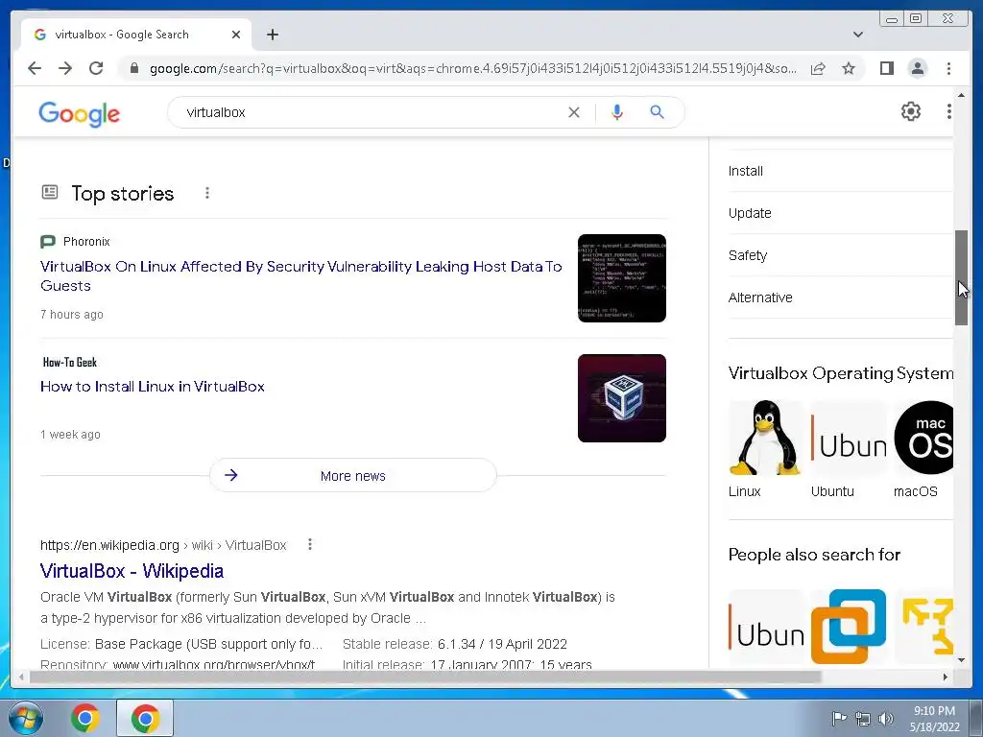Click the Virtualbox Operating System heading
The width and height of the screenshot is (983, 737).
pos(840,373)
